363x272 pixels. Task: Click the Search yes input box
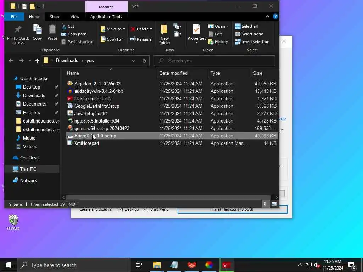pos(214,61)
